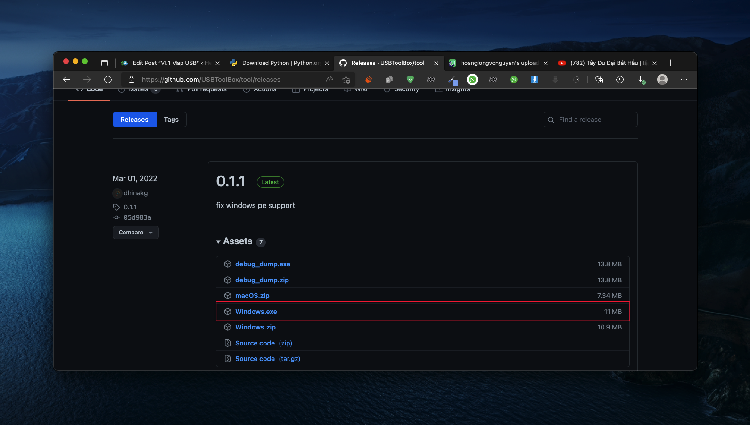The image size is (750, 425).
Task: Click the green shield extension icon
Action: pyautogui.click(x=410, y=80)
